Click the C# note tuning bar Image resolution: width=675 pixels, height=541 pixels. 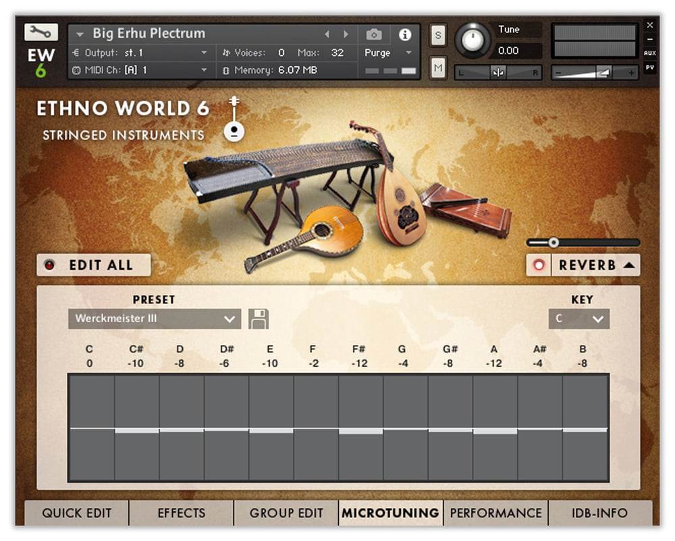137,428
